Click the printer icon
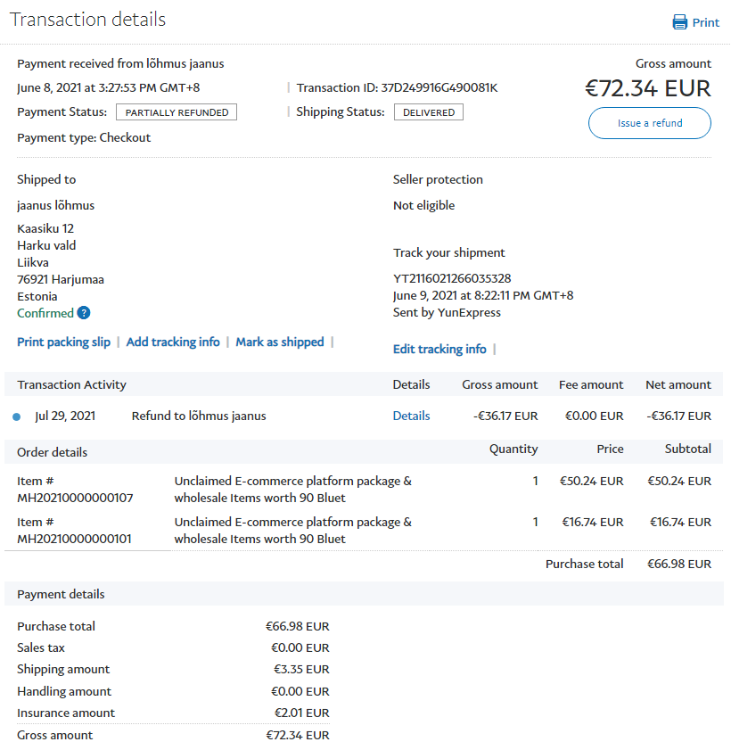This screenshot has height=742, width=731. click(680, 22)
